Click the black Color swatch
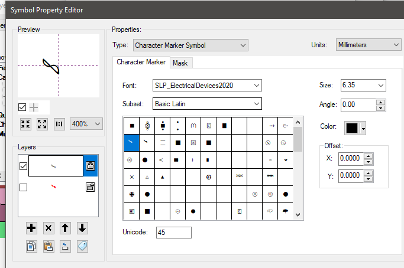The image size is (404, 268). point(352,128)
